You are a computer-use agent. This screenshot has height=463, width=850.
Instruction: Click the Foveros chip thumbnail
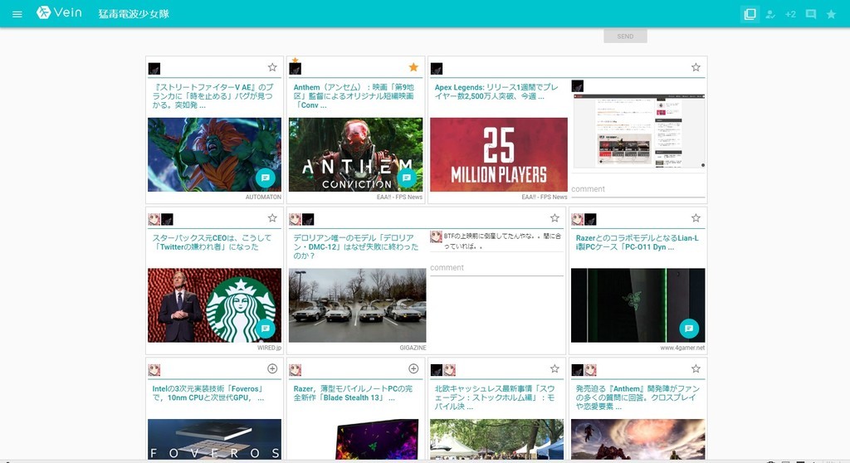pyautogui.click(x=215, y=439)
